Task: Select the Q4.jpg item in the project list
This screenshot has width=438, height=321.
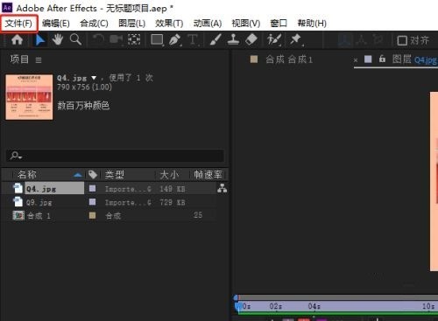Action: (x=41, y=189)
